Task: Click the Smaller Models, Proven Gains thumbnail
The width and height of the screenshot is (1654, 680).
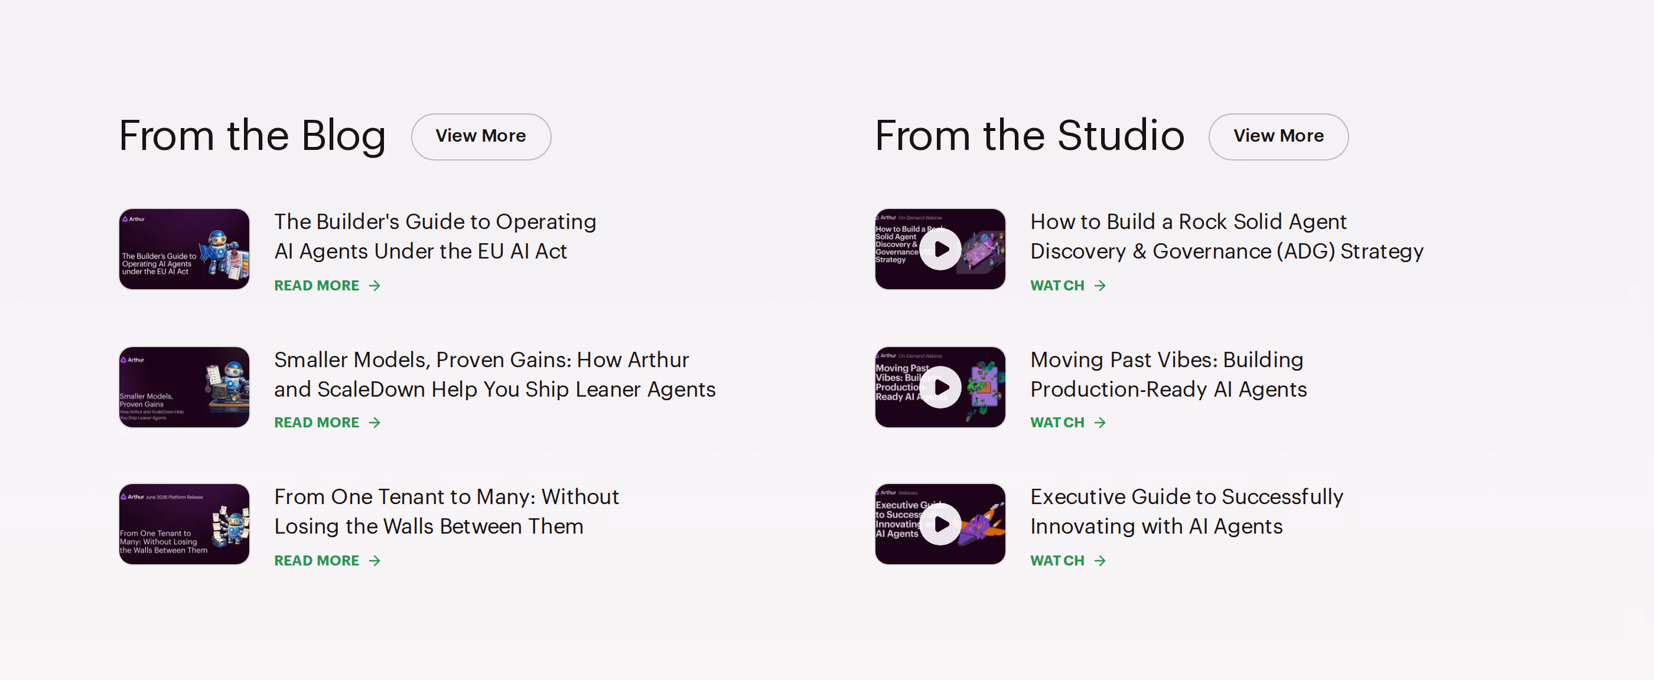Action: (x=184, y=387)
